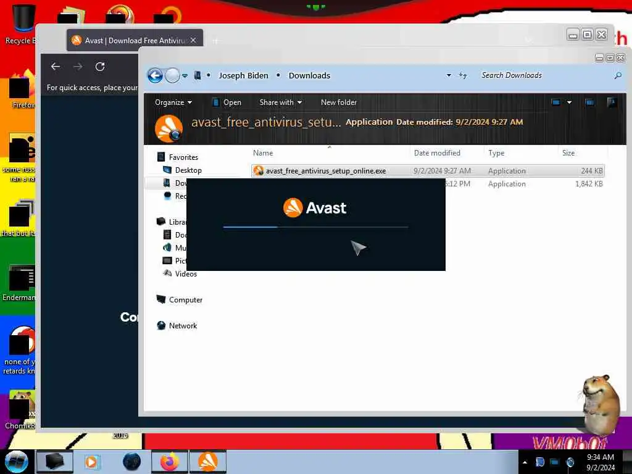Open the Firefox desktop shortcut
632x474 pixels.
(x=21, y=89)
